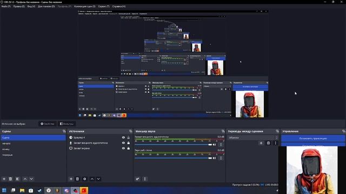Viewport: 346px width, 194px height.
Task: Undock the Переходы между сценами panel float icon
Action: coord(277,131)
